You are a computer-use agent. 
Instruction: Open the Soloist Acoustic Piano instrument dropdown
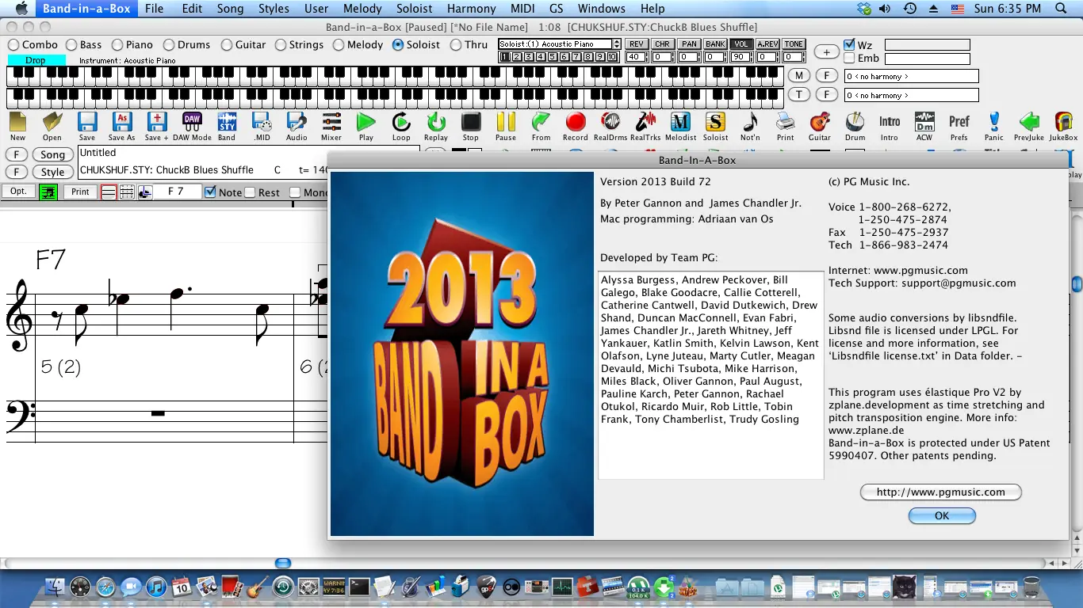tap(560, 44)
